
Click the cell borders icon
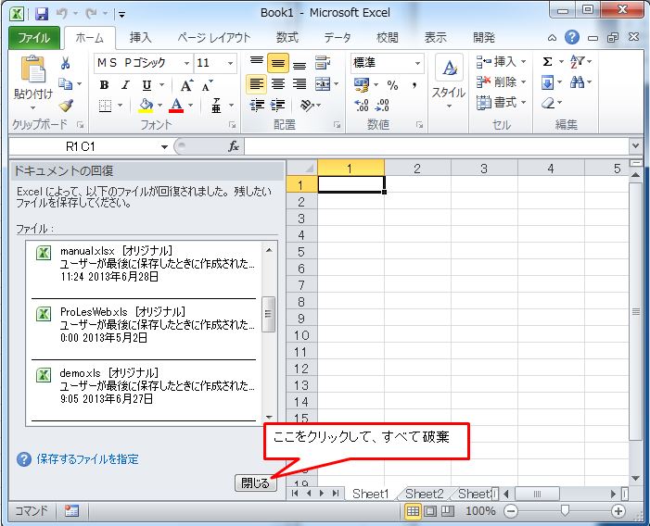coord(106,106)
